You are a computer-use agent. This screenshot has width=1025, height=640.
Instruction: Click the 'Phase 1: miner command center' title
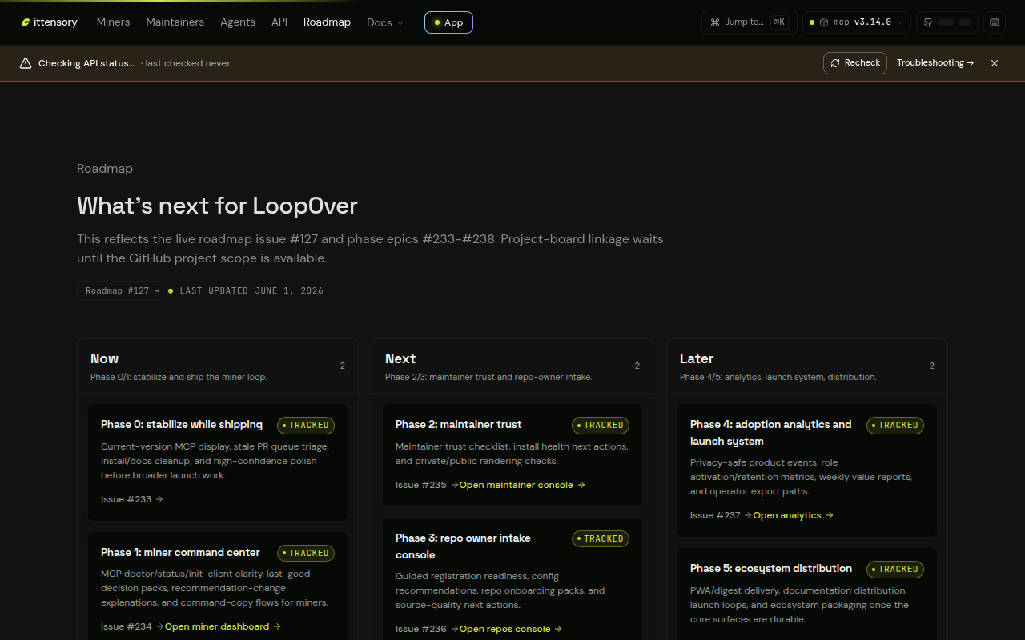coord(180,553)
